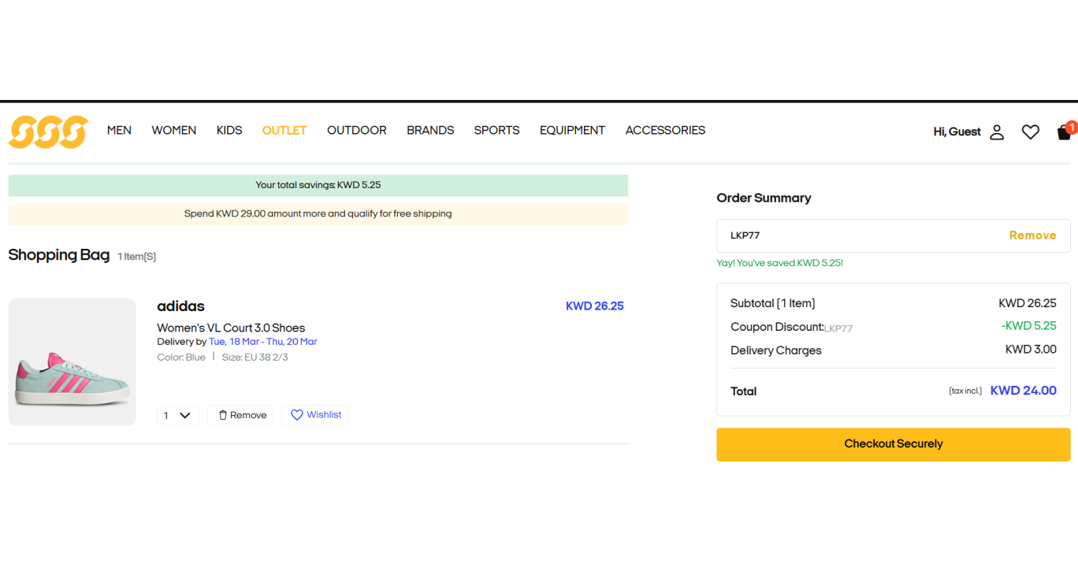Open the shopping bag cart icon

coord(1065,132)
